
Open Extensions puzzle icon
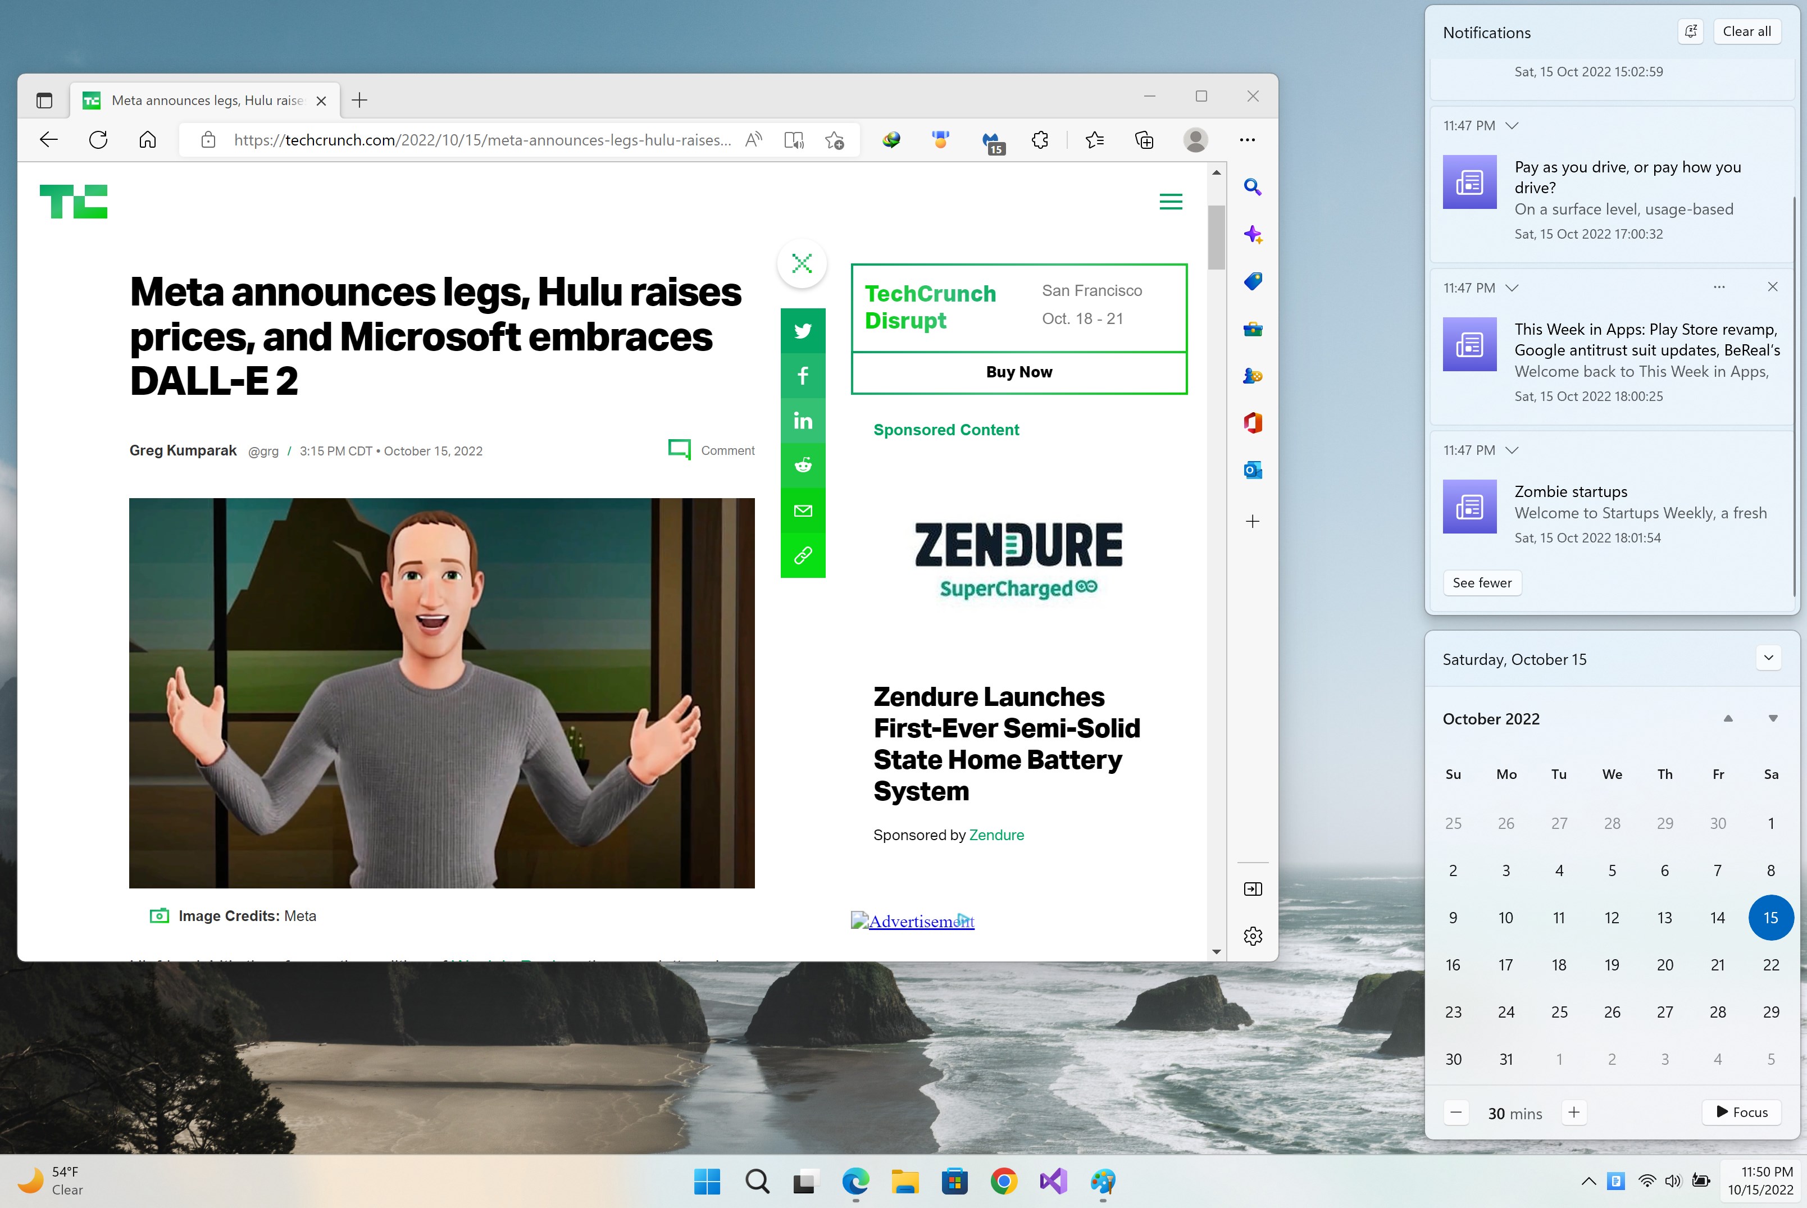pos(1040,140)
